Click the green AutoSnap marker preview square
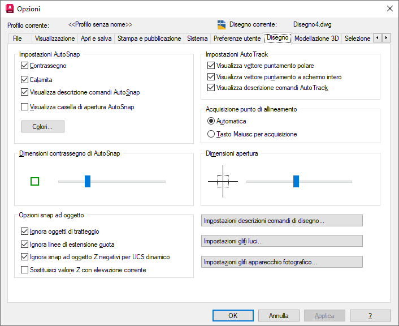399x326 pixels. [34, 181]
